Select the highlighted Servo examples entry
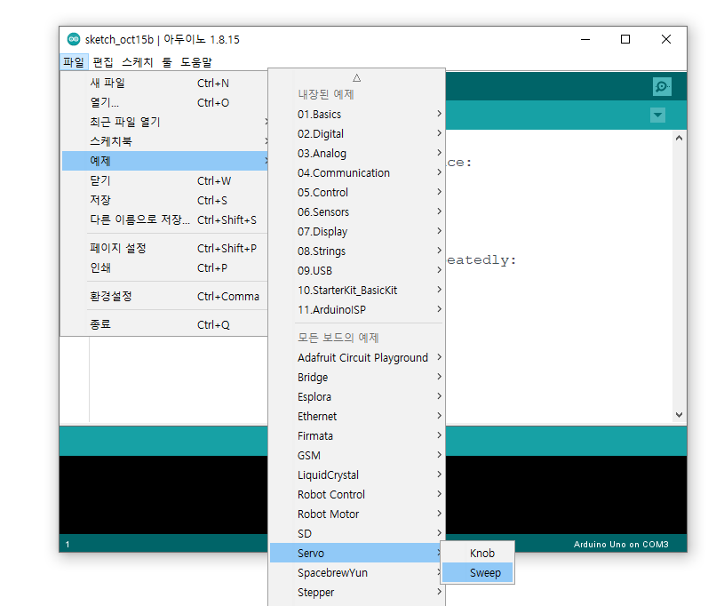Image resolution: width=724 pixels, height=606 pixels. click(357, 553)
